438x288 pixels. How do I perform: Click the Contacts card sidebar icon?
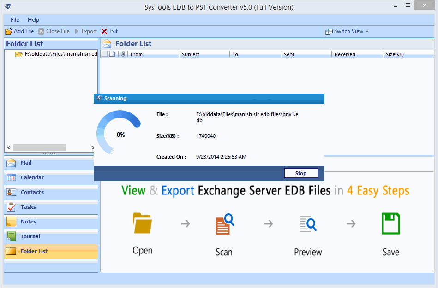12,192
